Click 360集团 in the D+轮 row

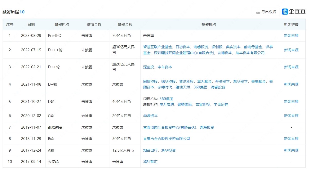tap(200, 87)
